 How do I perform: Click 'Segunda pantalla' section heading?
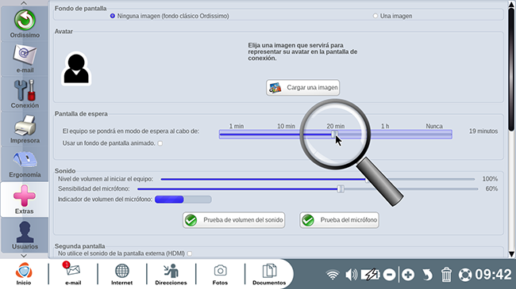click(80, 246)
